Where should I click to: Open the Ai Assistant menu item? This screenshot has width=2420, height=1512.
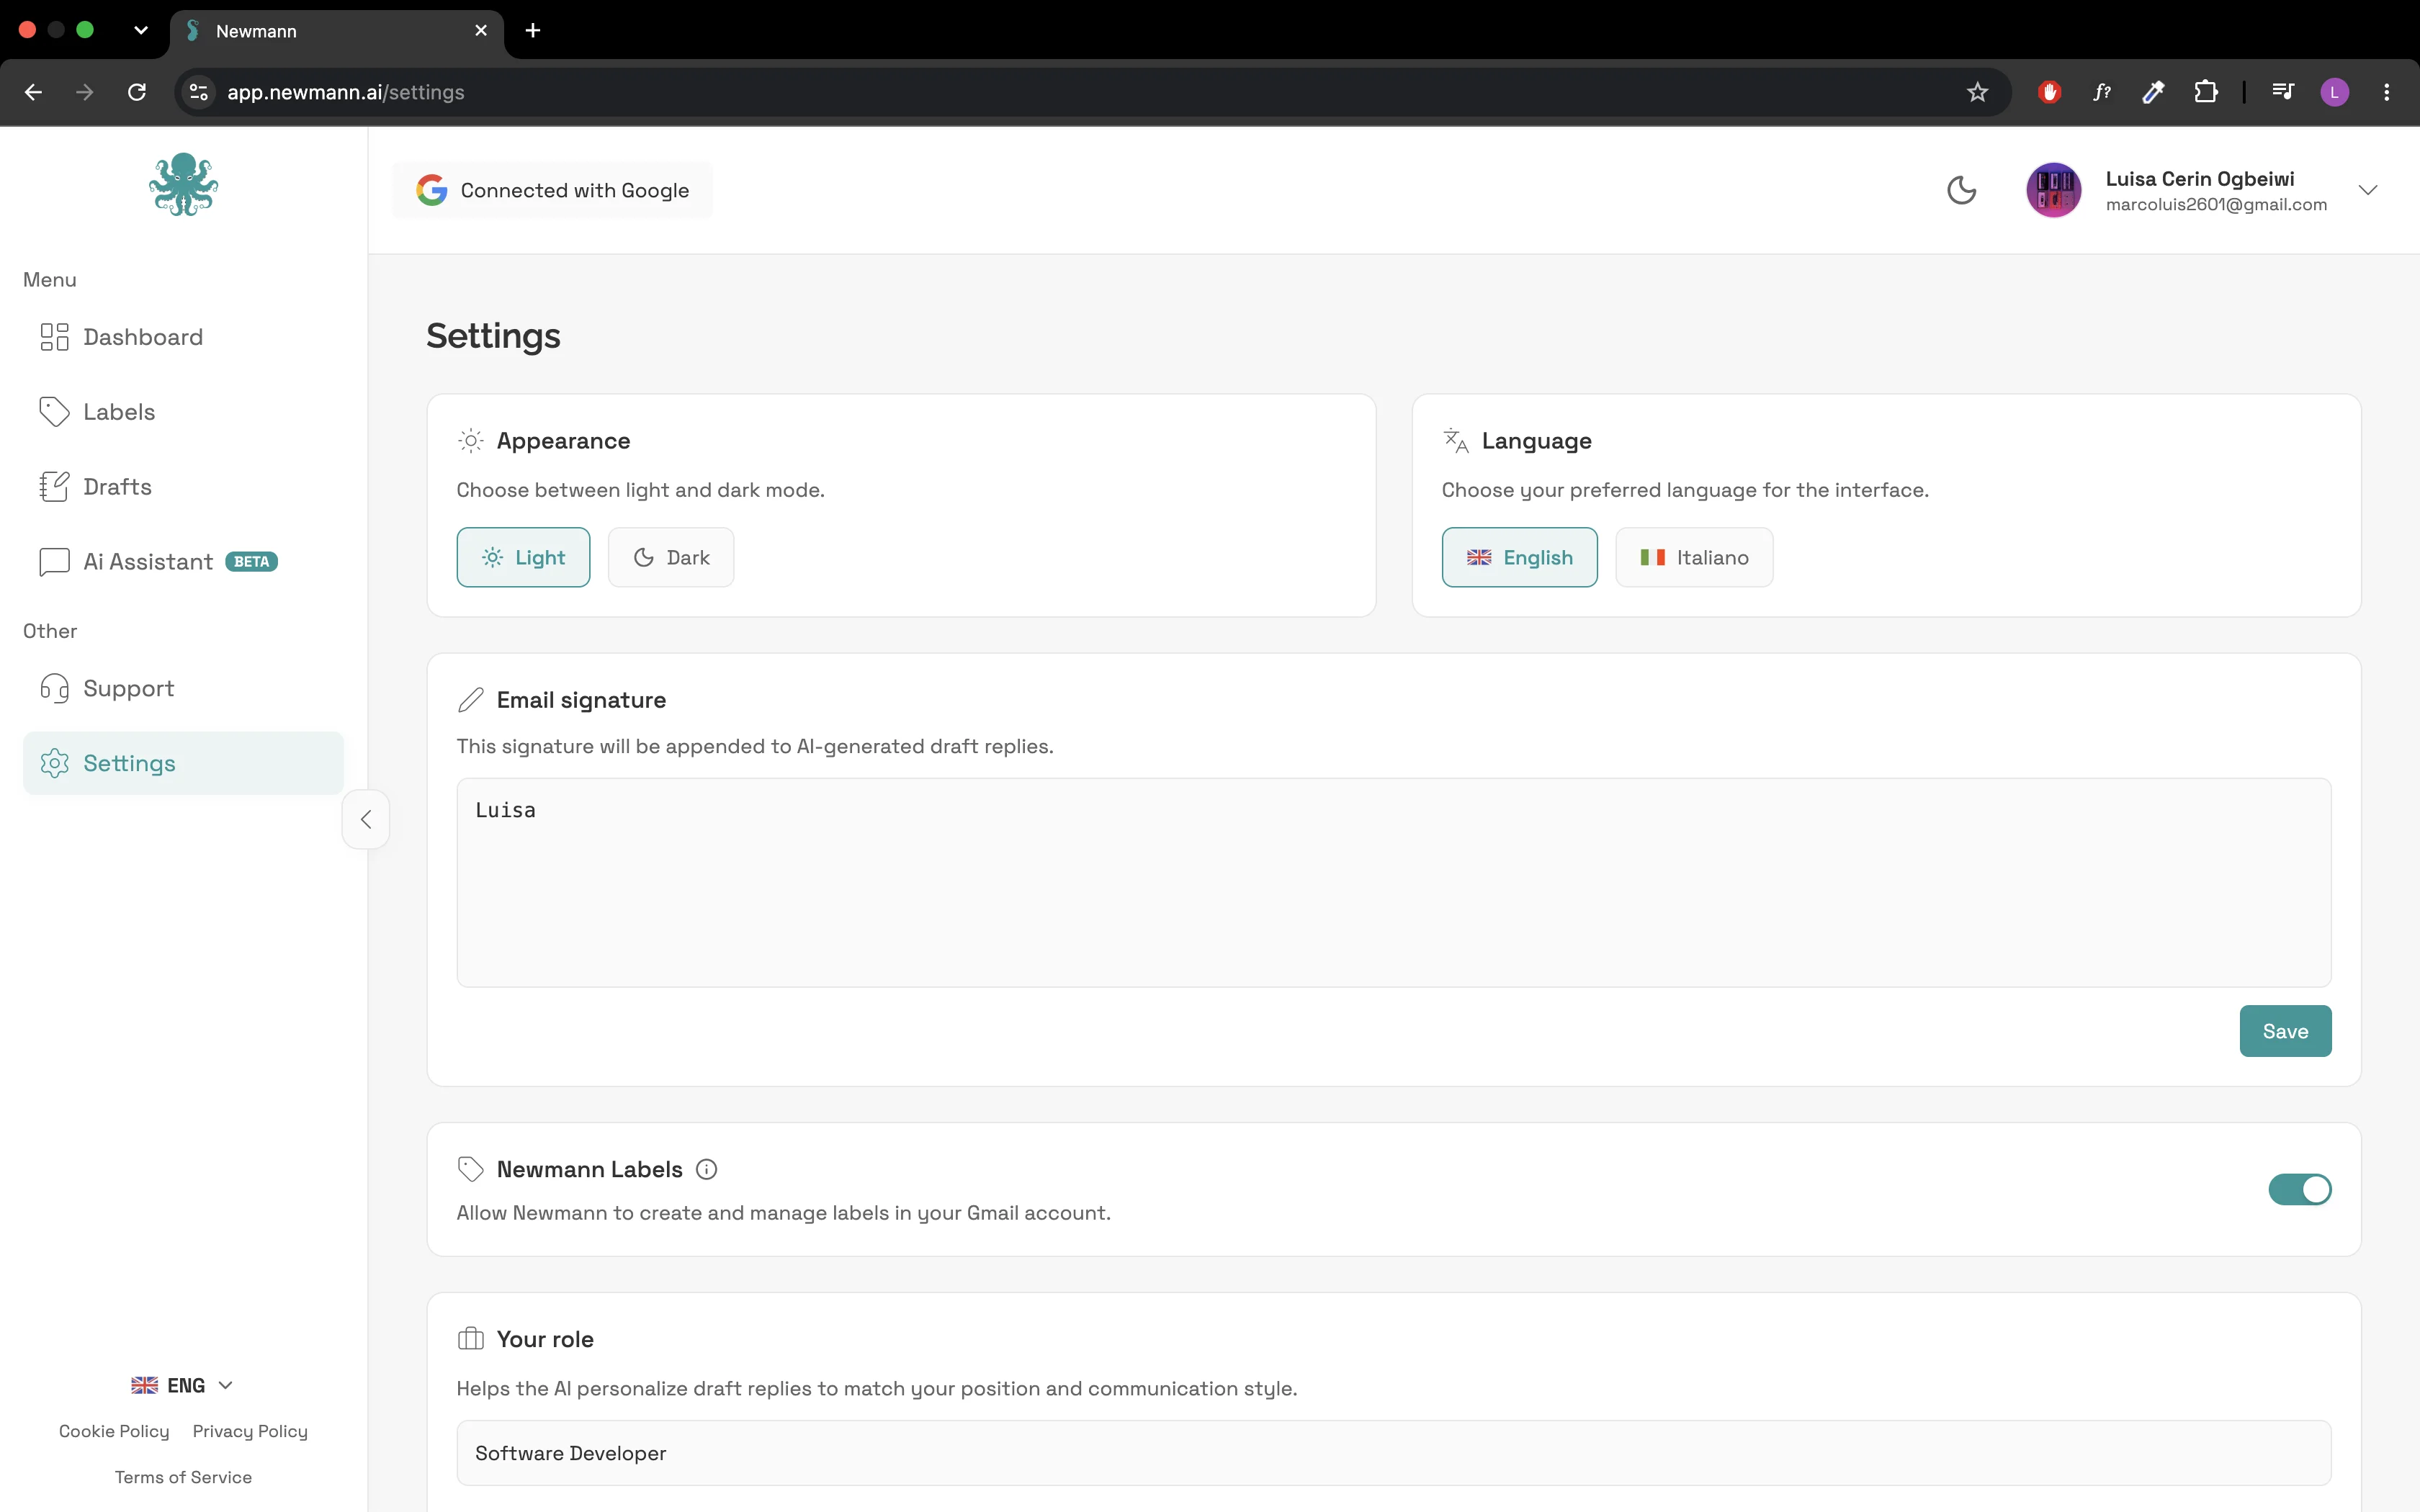coord(183,562)
